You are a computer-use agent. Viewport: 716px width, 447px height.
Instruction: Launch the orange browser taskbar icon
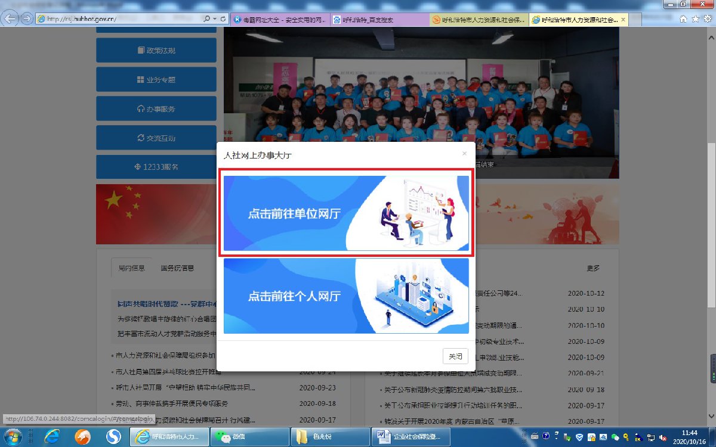(82, 437)
